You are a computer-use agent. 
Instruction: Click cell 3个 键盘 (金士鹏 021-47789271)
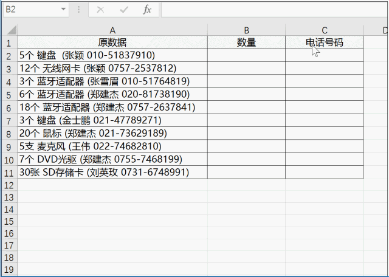112,120
